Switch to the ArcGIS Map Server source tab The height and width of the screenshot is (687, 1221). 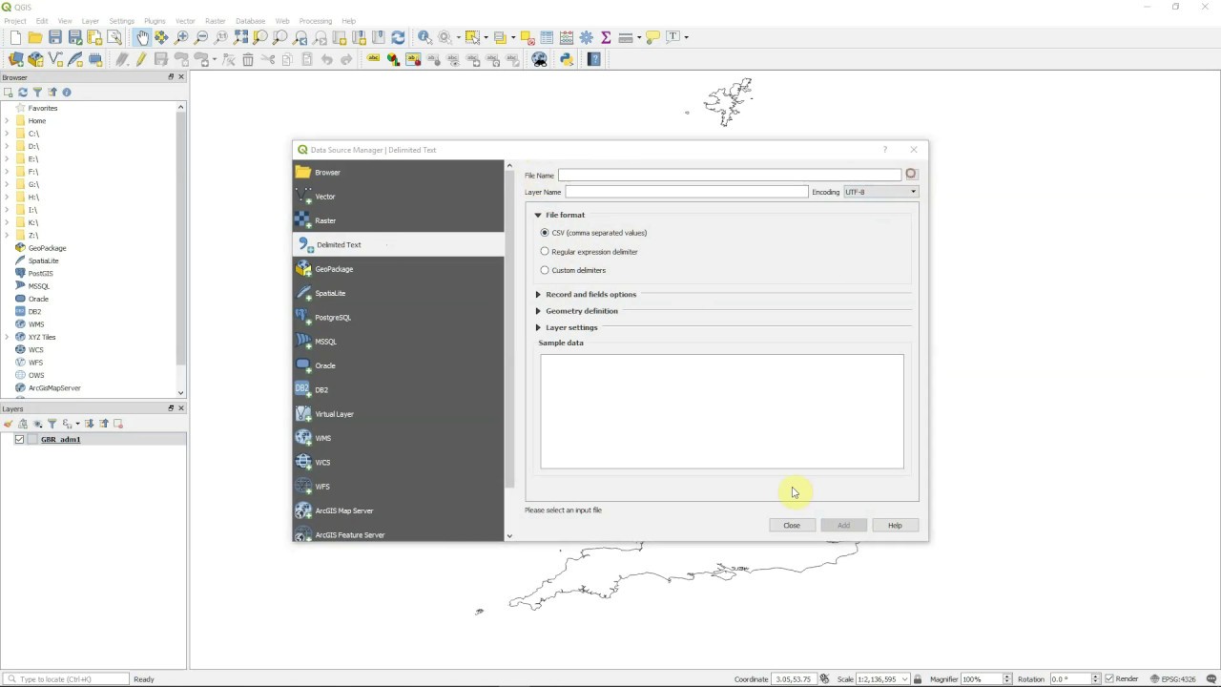398,511
